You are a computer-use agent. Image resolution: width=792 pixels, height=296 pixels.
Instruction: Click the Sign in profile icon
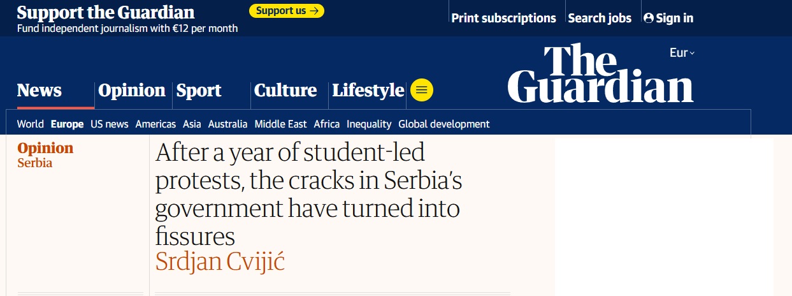click(x=649, y=18)
